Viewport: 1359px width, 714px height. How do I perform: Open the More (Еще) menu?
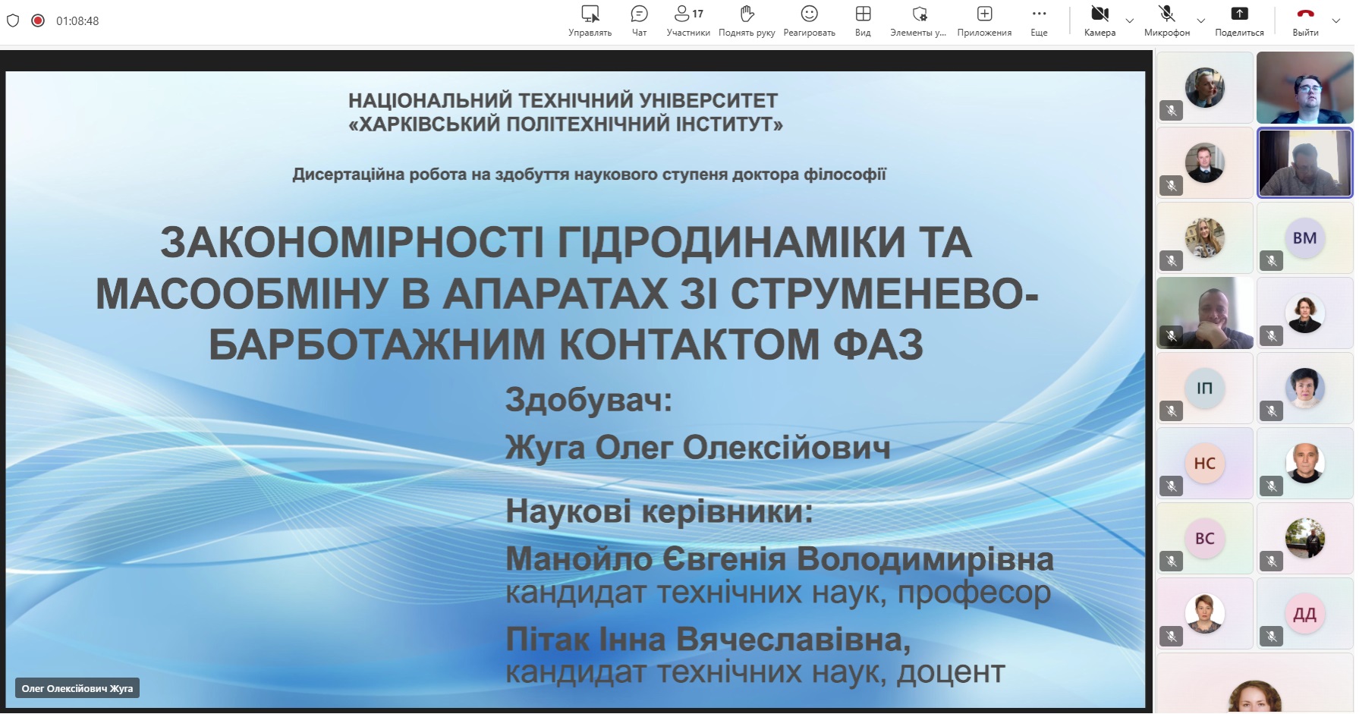[1039, 20]
